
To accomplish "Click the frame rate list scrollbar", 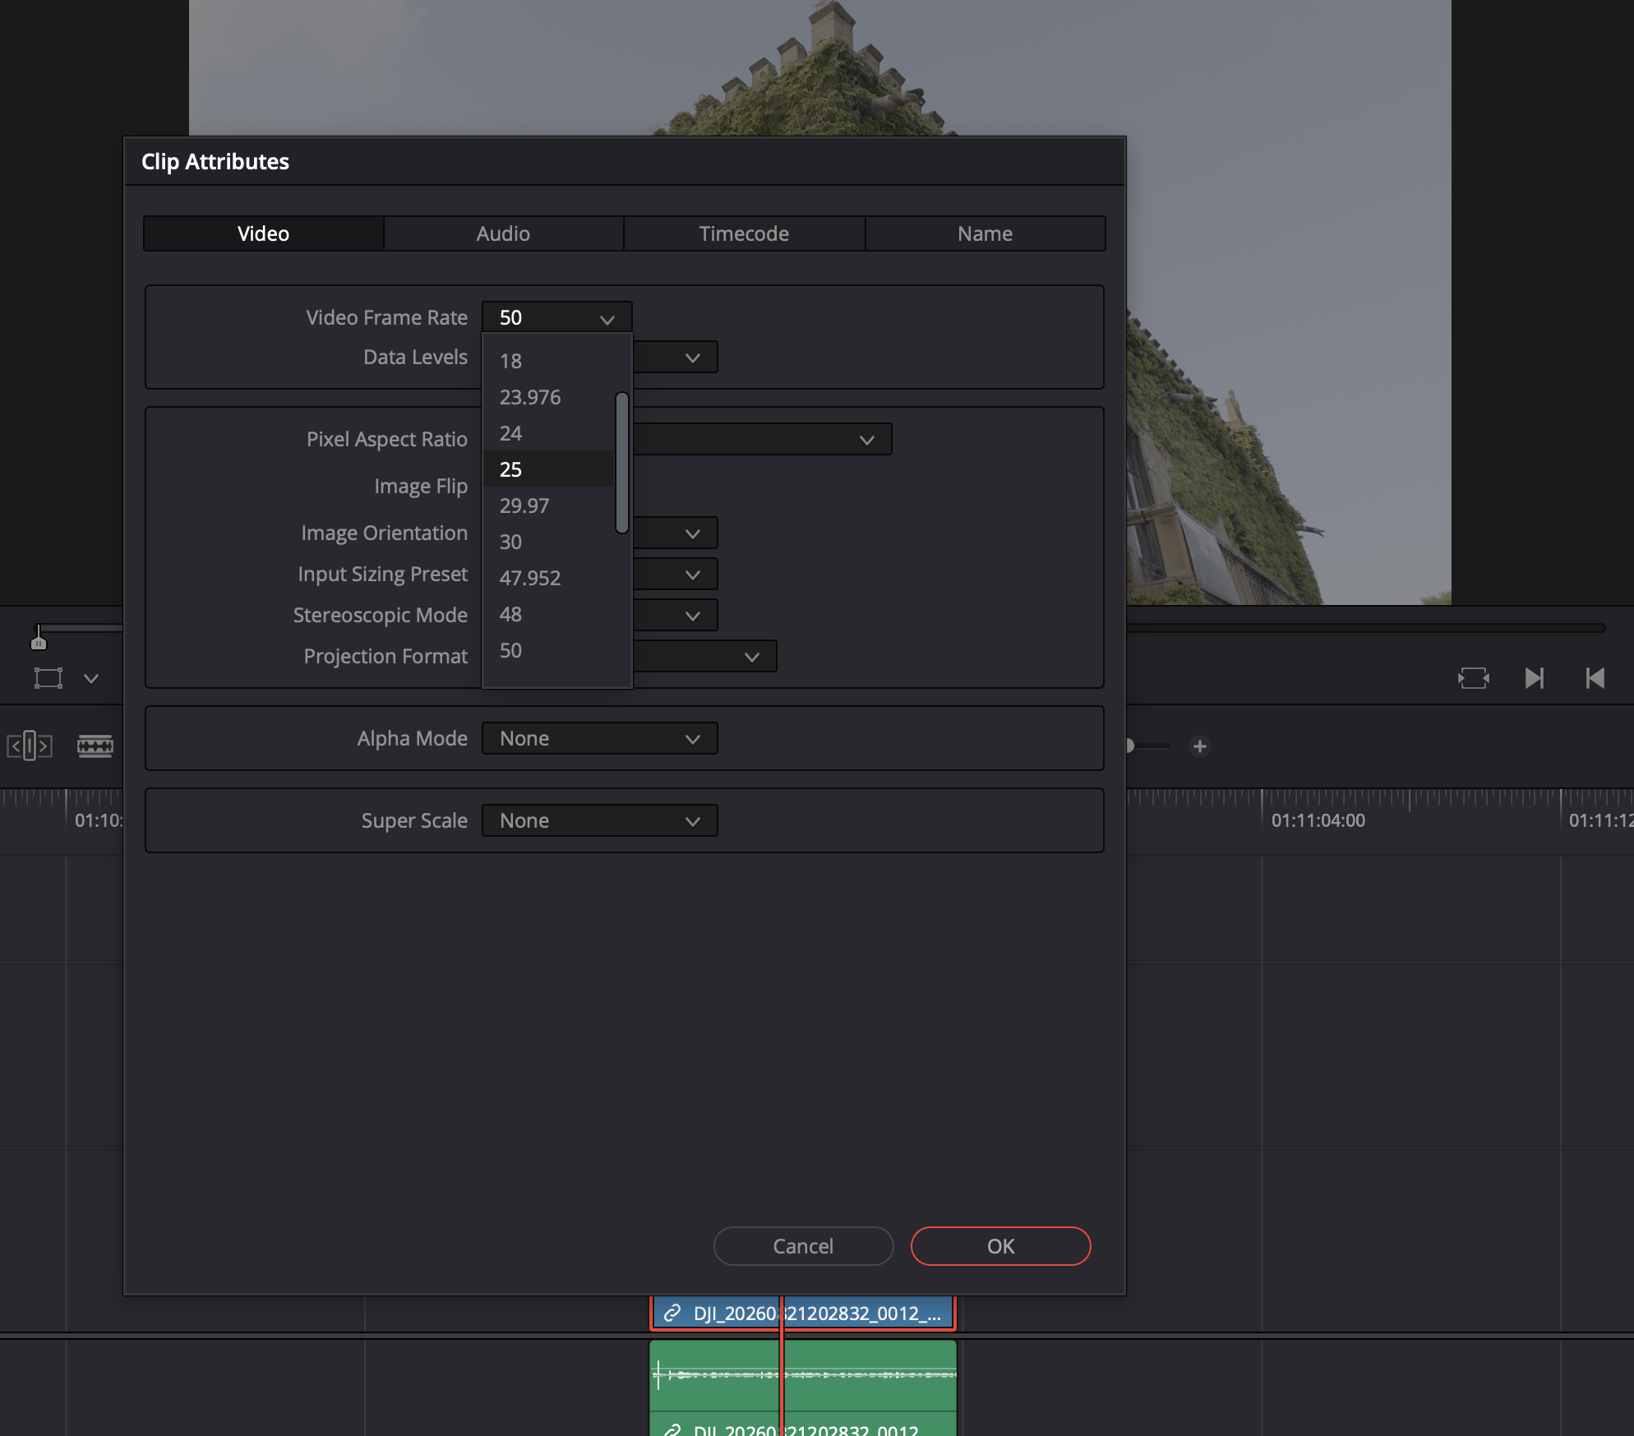I will tap(622, 462).
